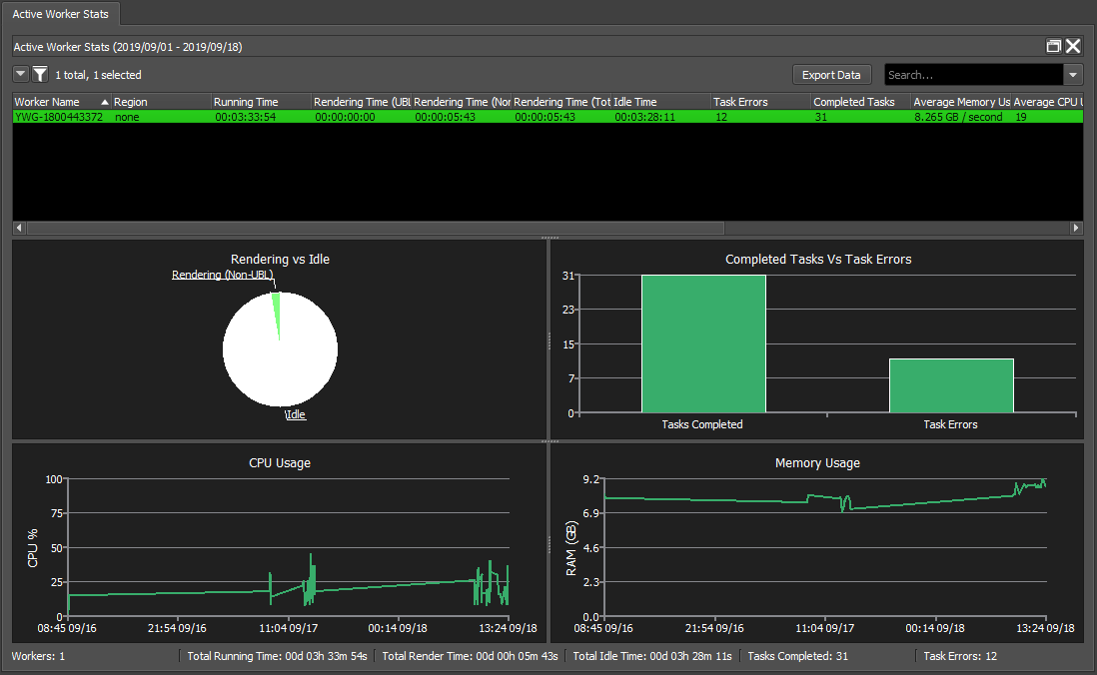Click the table's scroll-right arrow

click(1076, 228)
